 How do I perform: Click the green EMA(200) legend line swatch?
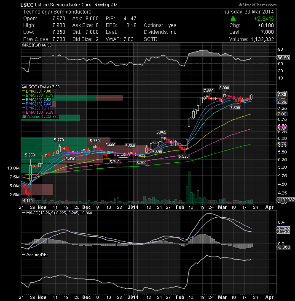(24, 96)
